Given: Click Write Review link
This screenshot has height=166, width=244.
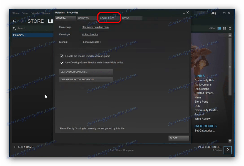Looking at the screenshot, I should click(202, 119).
